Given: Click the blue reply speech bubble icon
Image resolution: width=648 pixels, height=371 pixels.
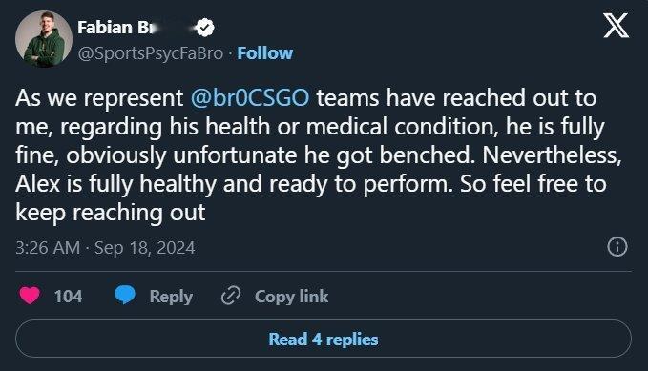Looking at the screenshot, I should coord(124,295).
